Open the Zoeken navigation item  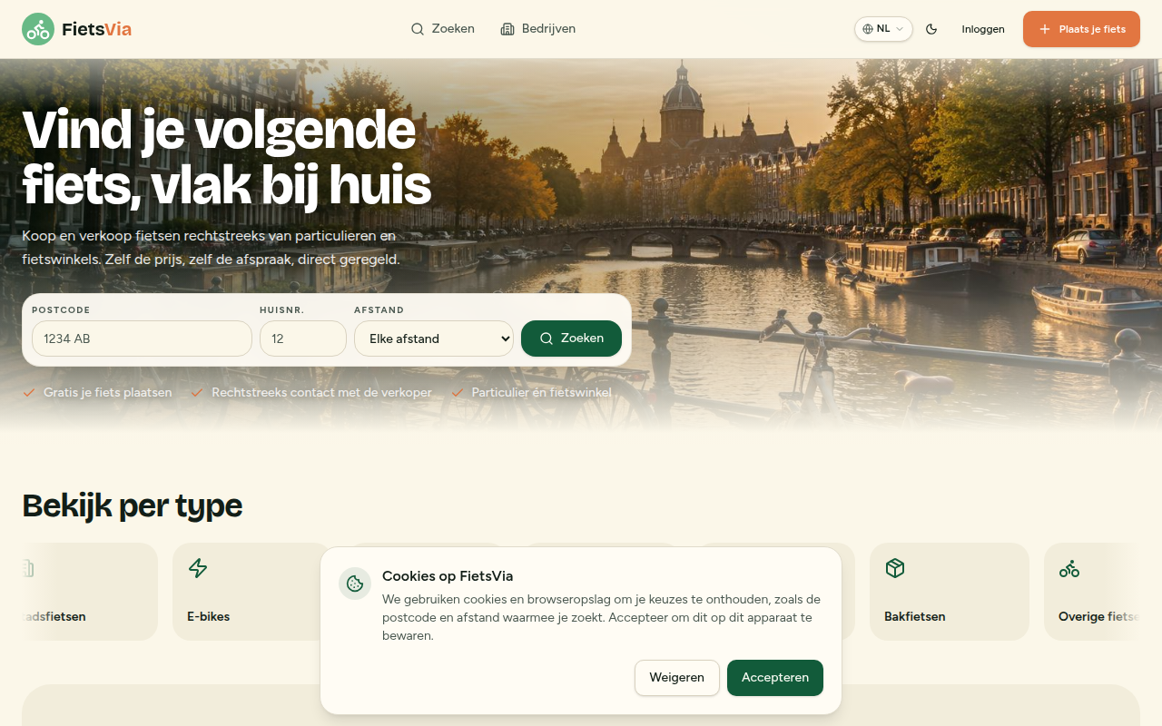pos(443,29)
